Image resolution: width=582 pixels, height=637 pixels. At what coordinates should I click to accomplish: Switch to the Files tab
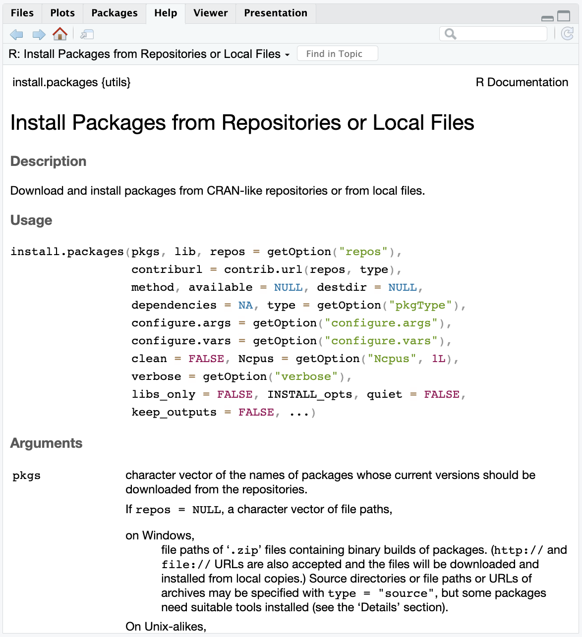tap(22, 13)
